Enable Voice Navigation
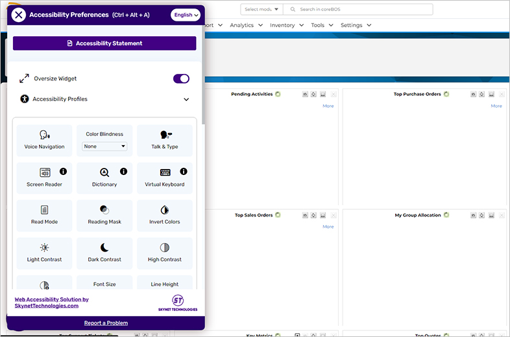The width and height of the screenshot is (510, 337). [44, 141]
